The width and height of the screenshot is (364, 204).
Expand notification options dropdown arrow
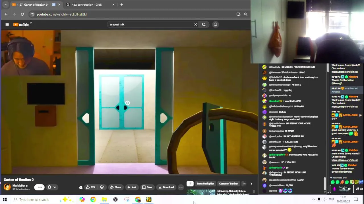(55, 187)
